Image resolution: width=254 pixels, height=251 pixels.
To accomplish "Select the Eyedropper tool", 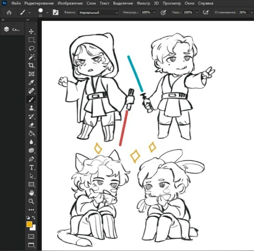I will 31,82.
